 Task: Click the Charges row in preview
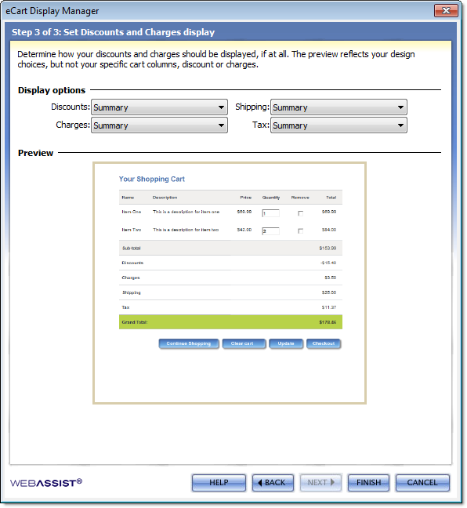pos(230,278)
